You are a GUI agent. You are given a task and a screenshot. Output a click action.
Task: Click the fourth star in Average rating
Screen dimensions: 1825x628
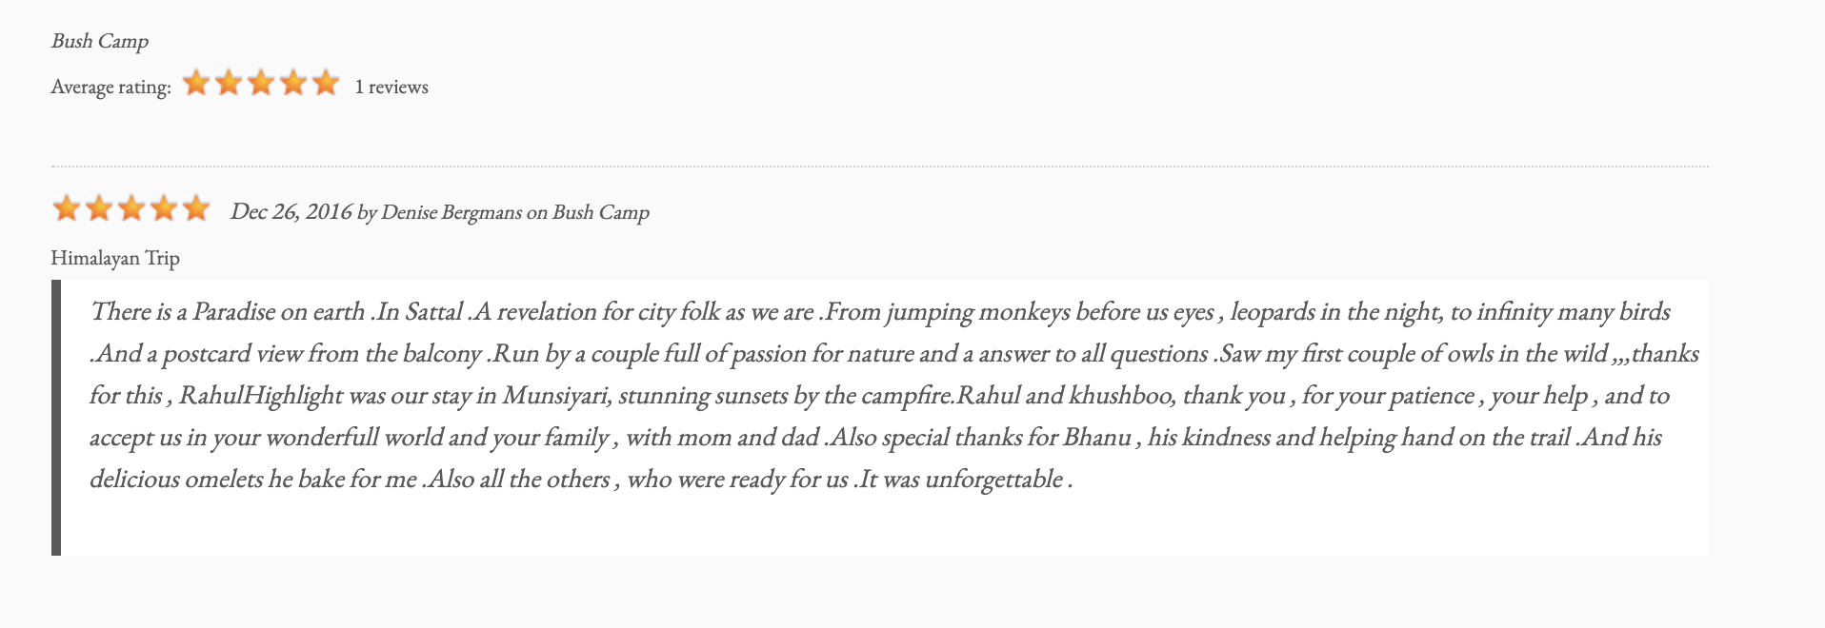293,84
